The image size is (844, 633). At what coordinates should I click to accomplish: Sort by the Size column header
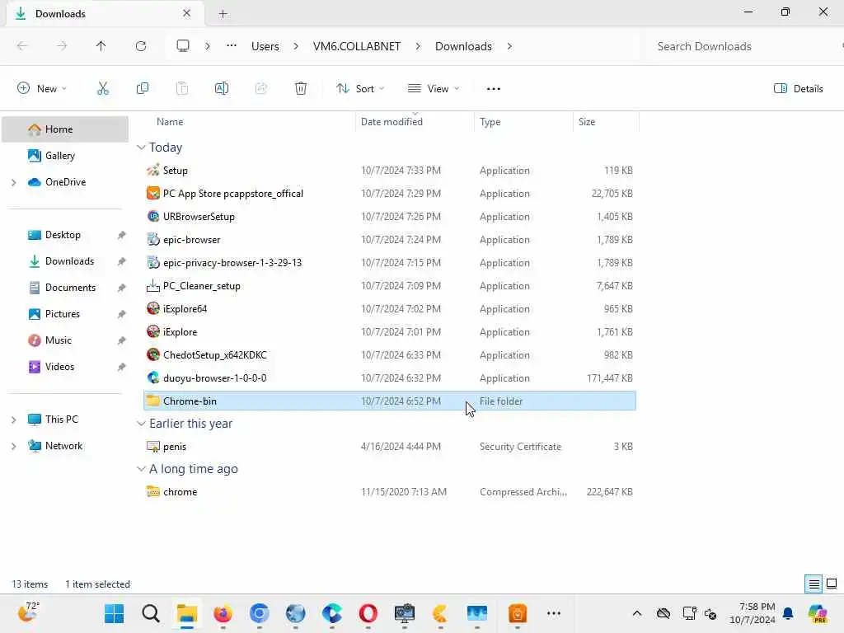587,122
